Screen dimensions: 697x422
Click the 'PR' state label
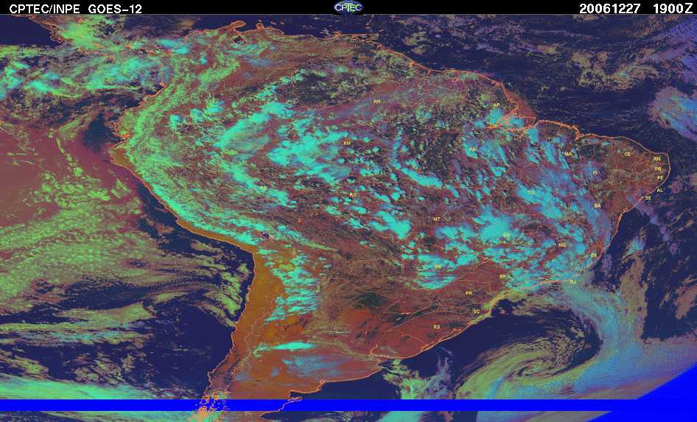pyautogui.click(x=469, y=293)
